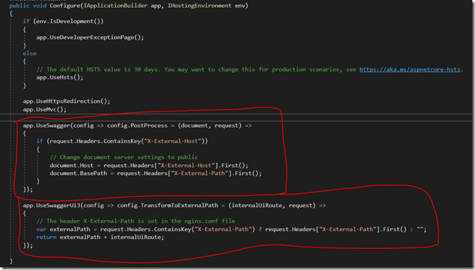Viewport: 475px width, 270px height.
Task: Click the 'app.UseMvc();' line
Action: click(x=44, y=109)
